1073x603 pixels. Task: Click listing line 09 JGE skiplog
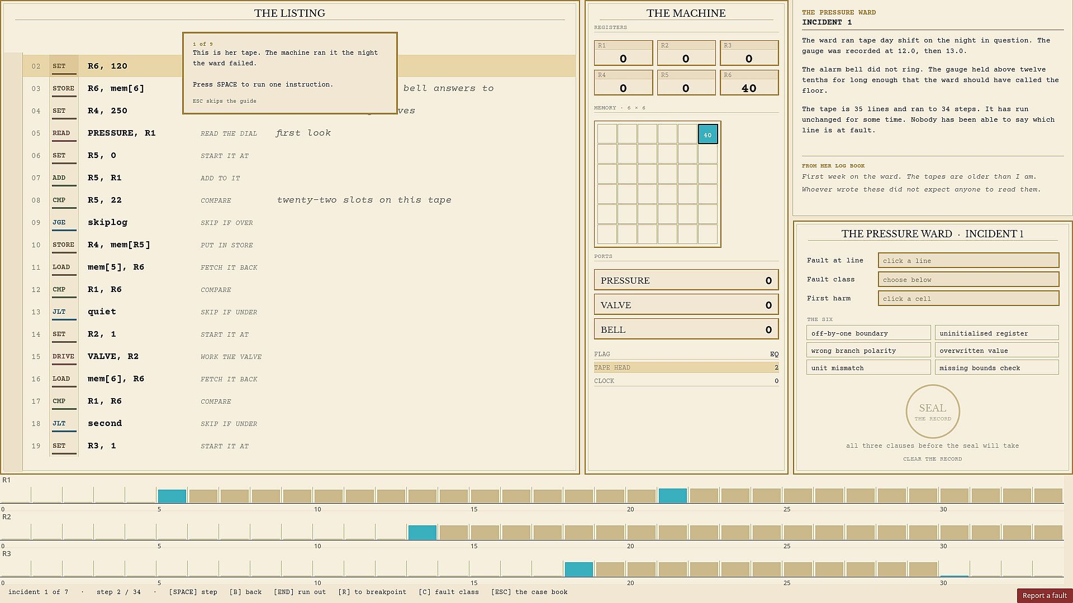click(299, 222)
